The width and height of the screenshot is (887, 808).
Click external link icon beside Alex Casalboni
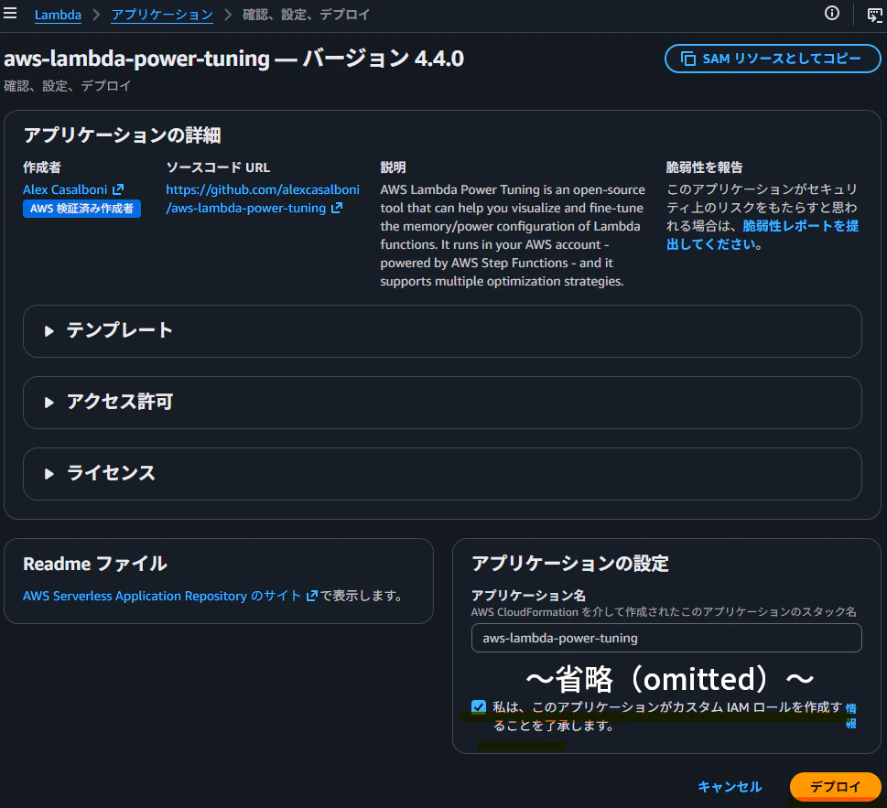pyautogui.click(x=118, y=189)
